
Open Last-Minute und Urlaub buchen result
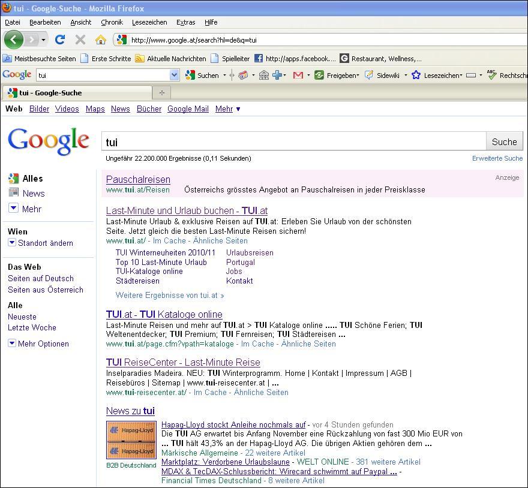(x=187, y=210)
